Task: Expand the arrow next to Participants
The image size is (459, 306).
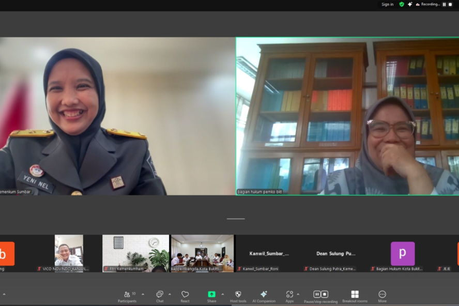Action: tap(143, 295)
